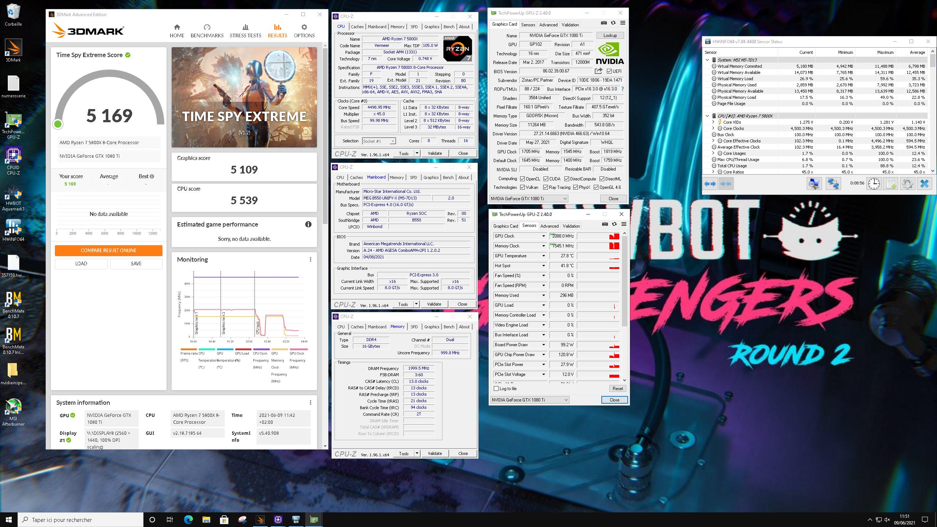Viewport: 937px width, 527px height.
Task: Open 3DMark HOME tab icon
Action: pos(177,27)
